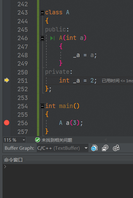This screenshot has width=133, height=198.
Task: Click the 'A(int a)' constructor signature text
Action: click(x=73, y=38)
